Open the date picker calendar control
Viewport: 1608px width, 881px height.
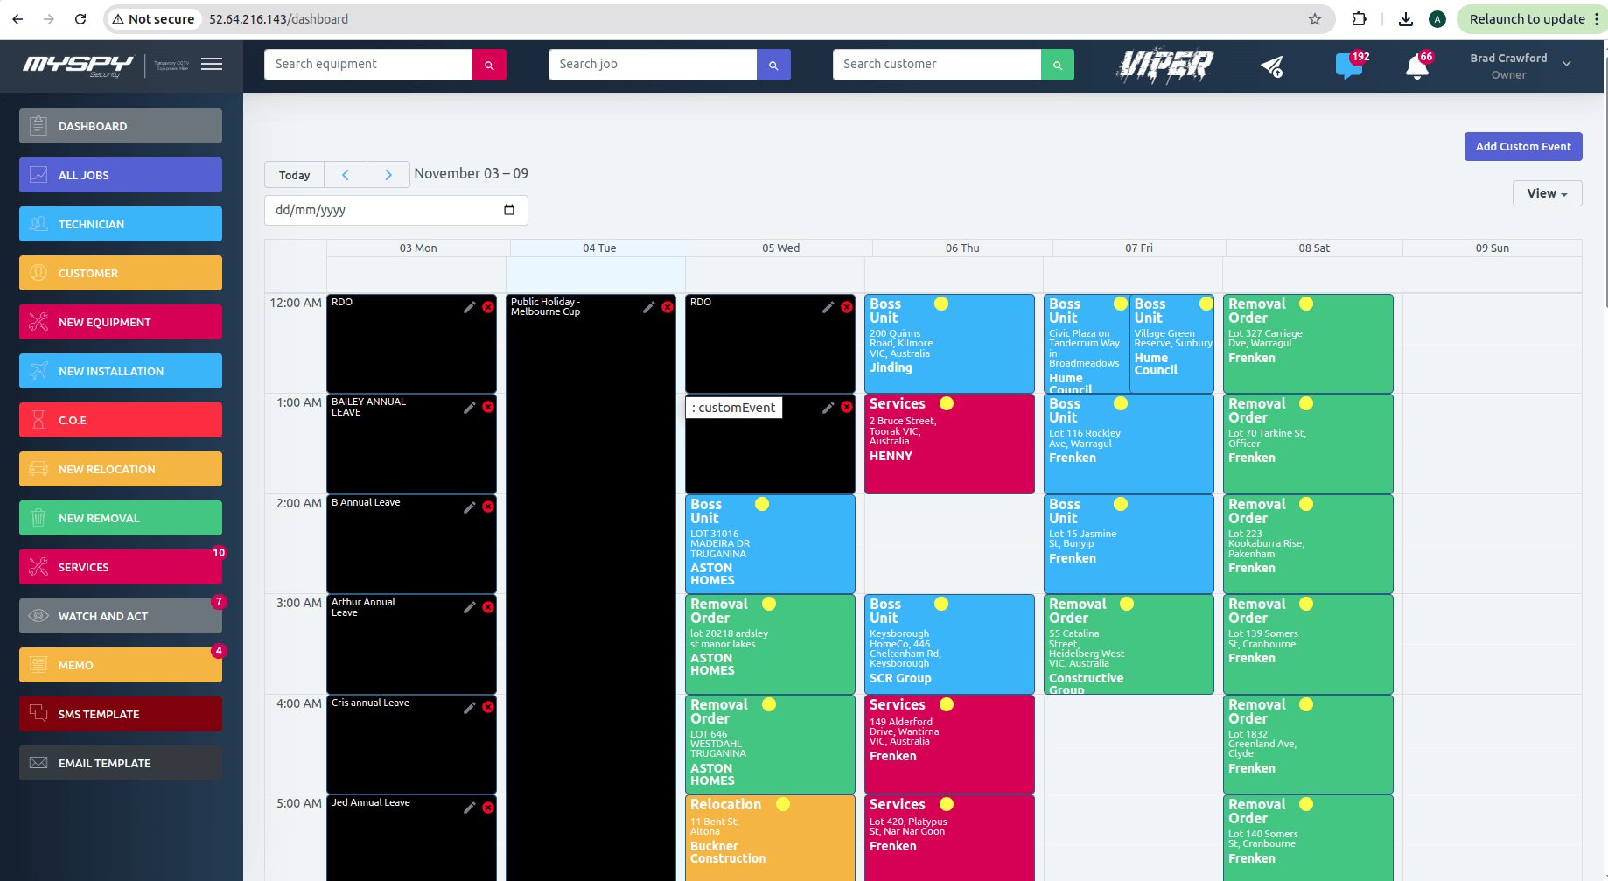point(509,210)
